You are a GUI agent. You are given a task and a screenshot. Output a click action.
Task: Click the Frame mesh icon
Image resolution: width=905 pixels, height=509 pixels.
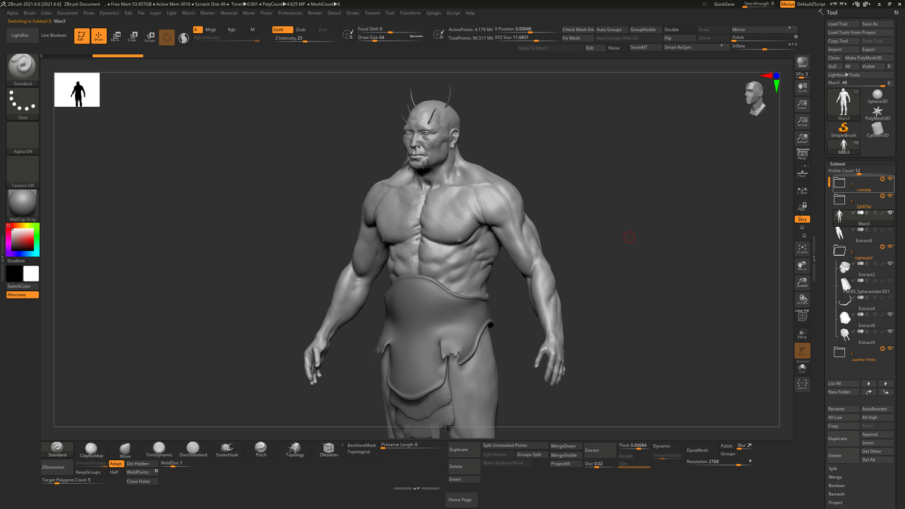[x=802, y=248]
